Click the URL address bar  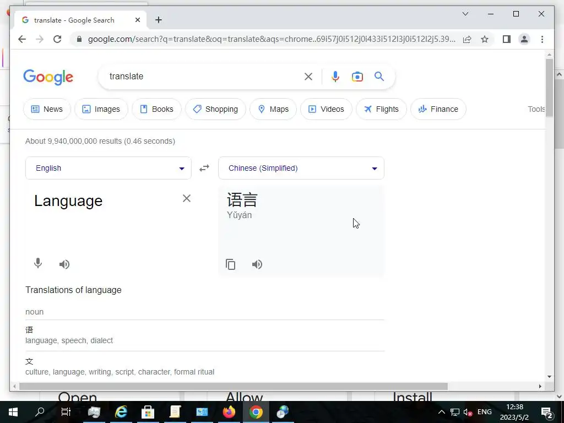[x=272, y=39]
